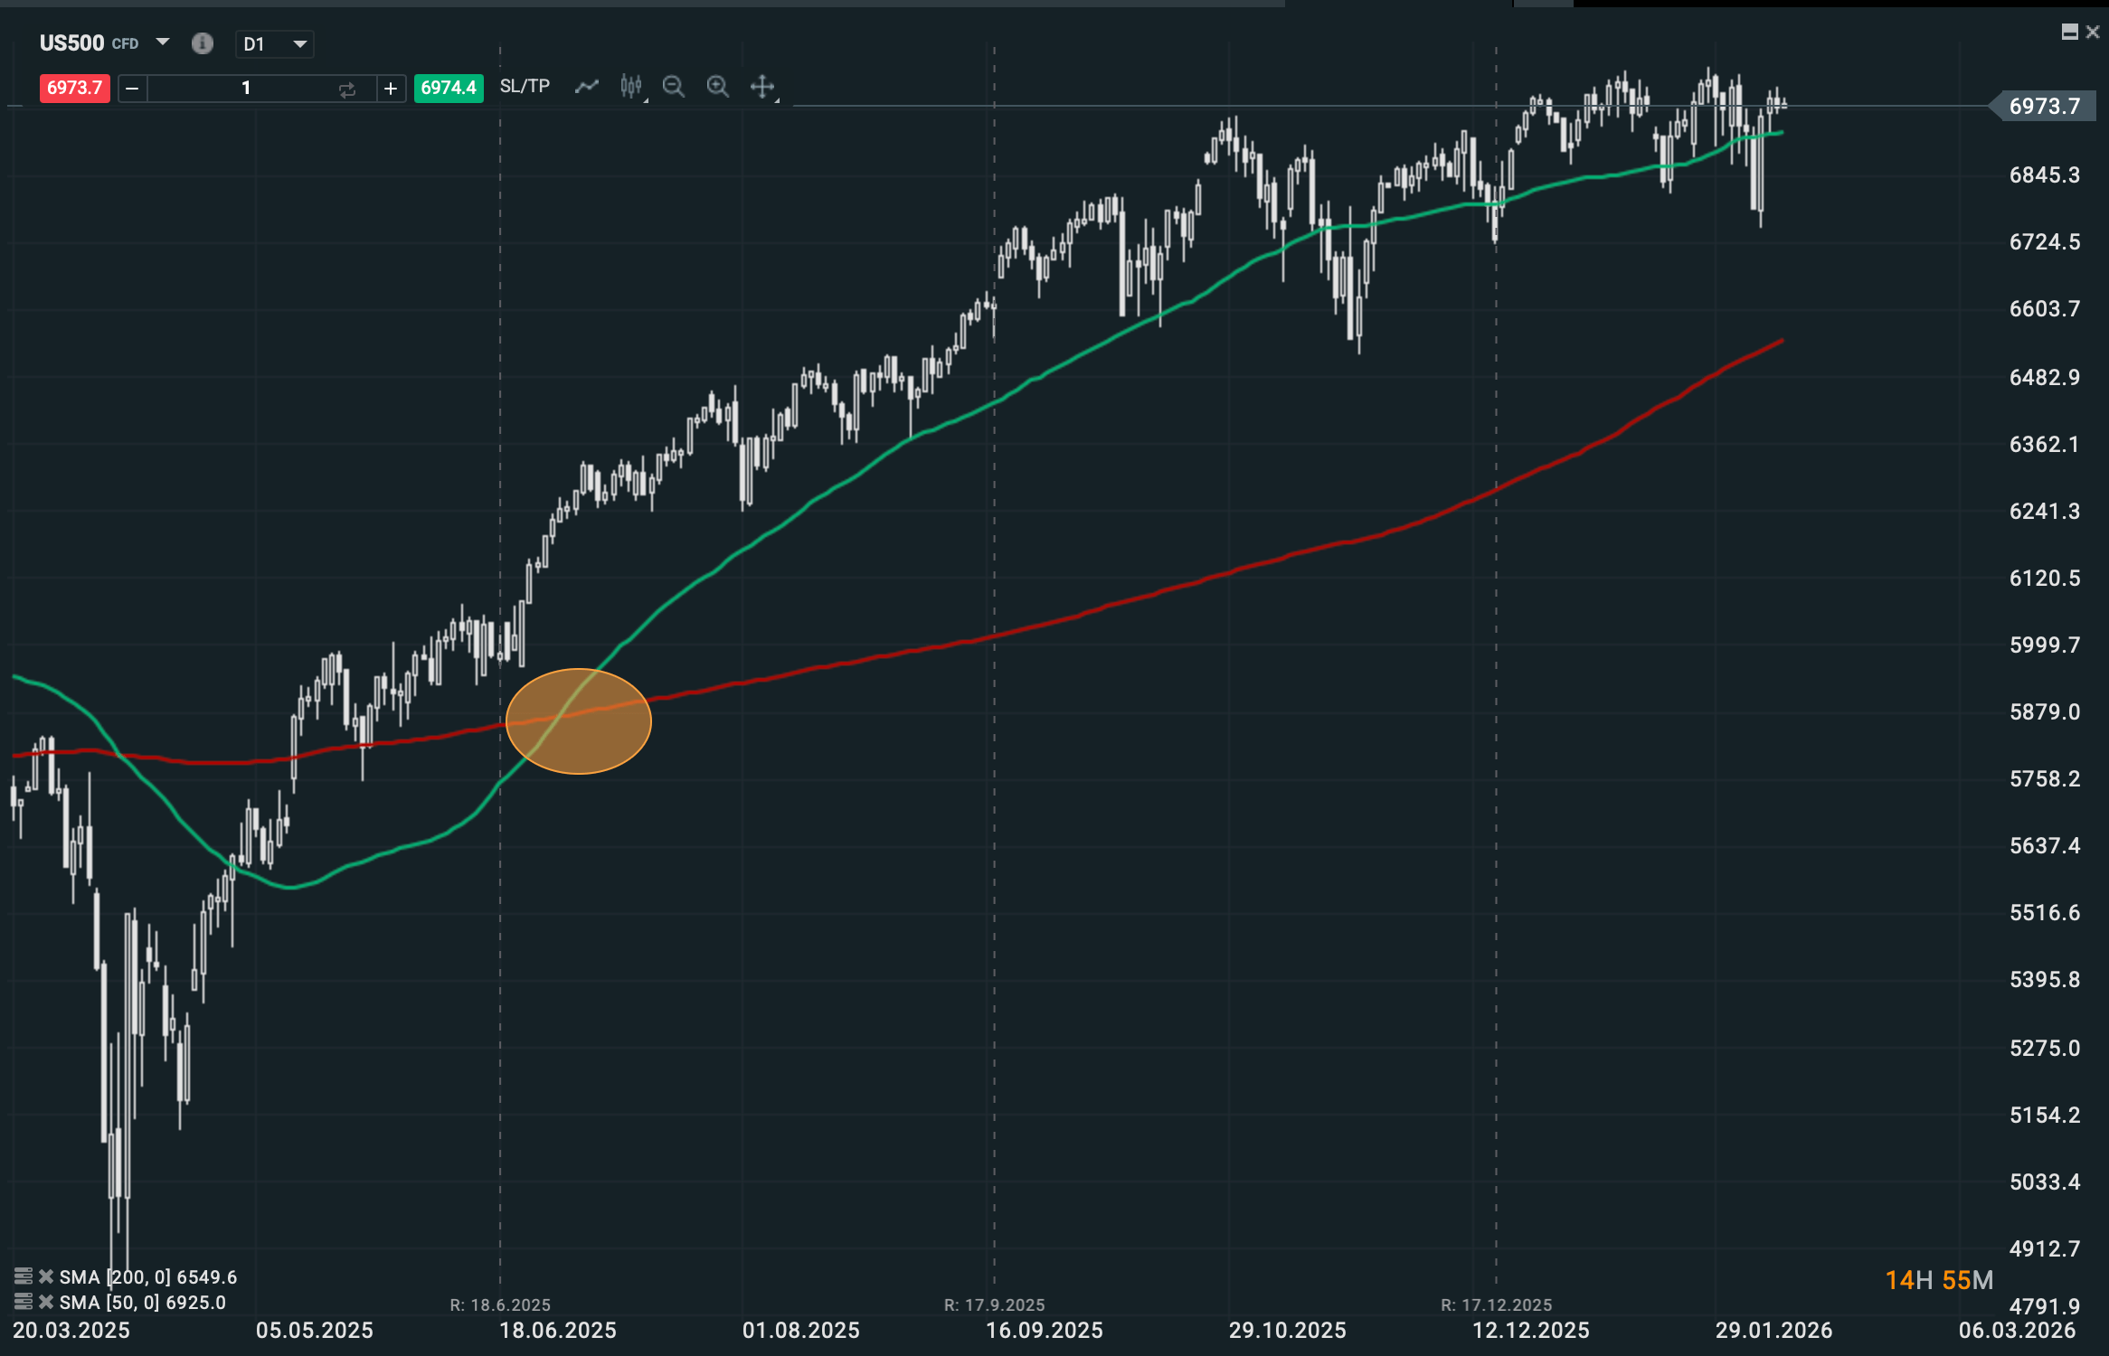
Task: Zoom in the chart
Action: pos(718,87)
